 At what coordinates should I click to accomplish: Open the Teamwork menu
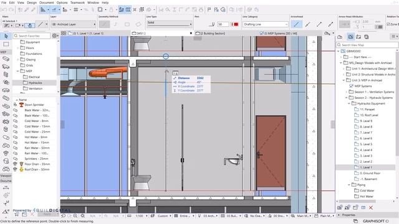(x=77, y=2)
